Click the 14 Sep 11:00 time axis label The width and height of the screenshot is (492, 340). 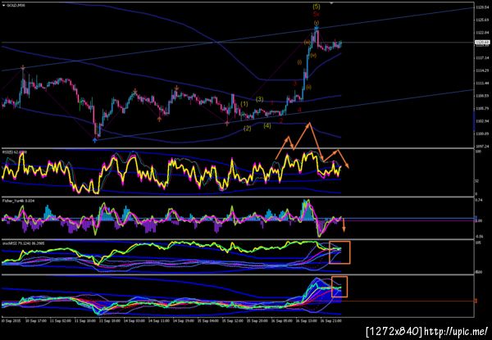(x=157, y=321)
